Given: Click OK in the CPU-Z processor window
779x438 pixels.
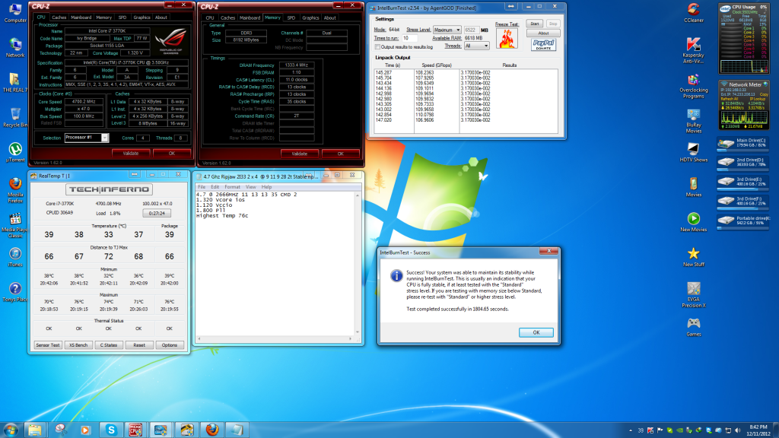Looking at the screenshot, I should (x=172, y=154).
